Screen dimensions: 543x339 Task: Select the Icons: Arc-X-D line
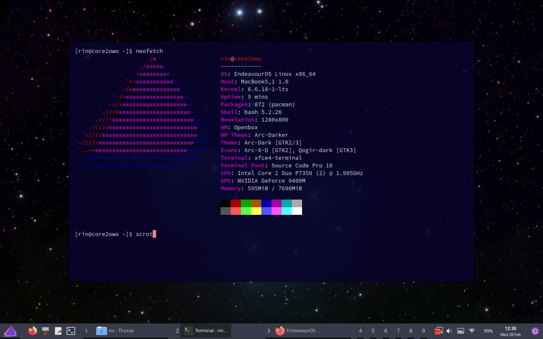tap(288, 150)
